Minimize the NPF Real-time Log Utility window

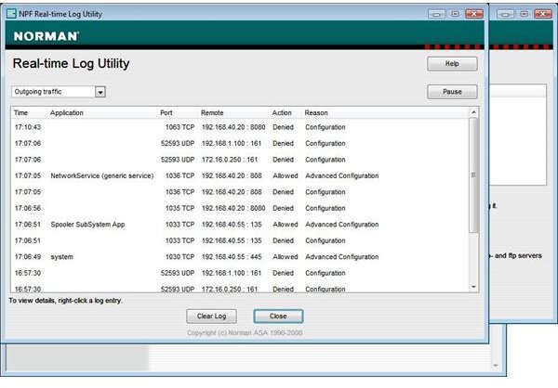(437, 14)
